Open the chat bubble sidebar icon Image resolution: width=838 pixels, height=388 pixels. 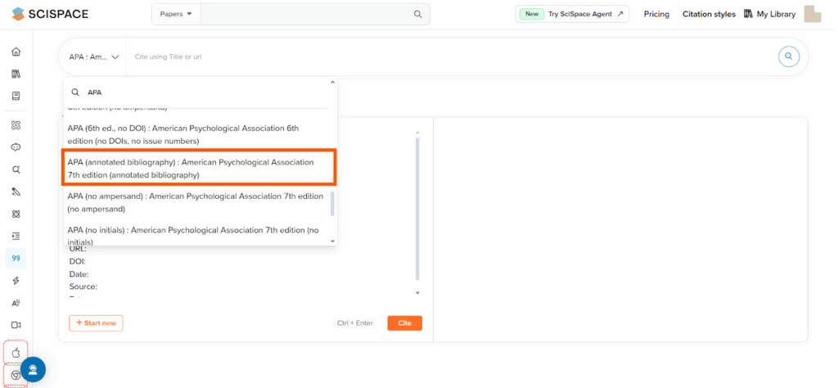tap(16, 147)
